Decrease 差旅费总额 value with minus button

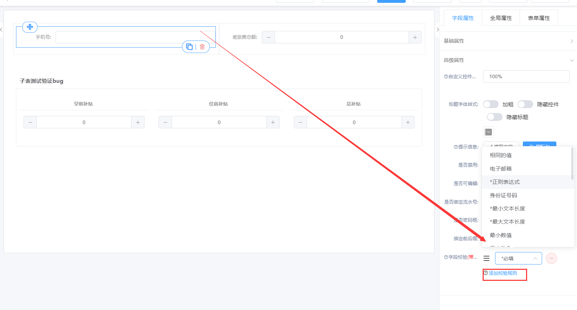click(x=269, y=37)
